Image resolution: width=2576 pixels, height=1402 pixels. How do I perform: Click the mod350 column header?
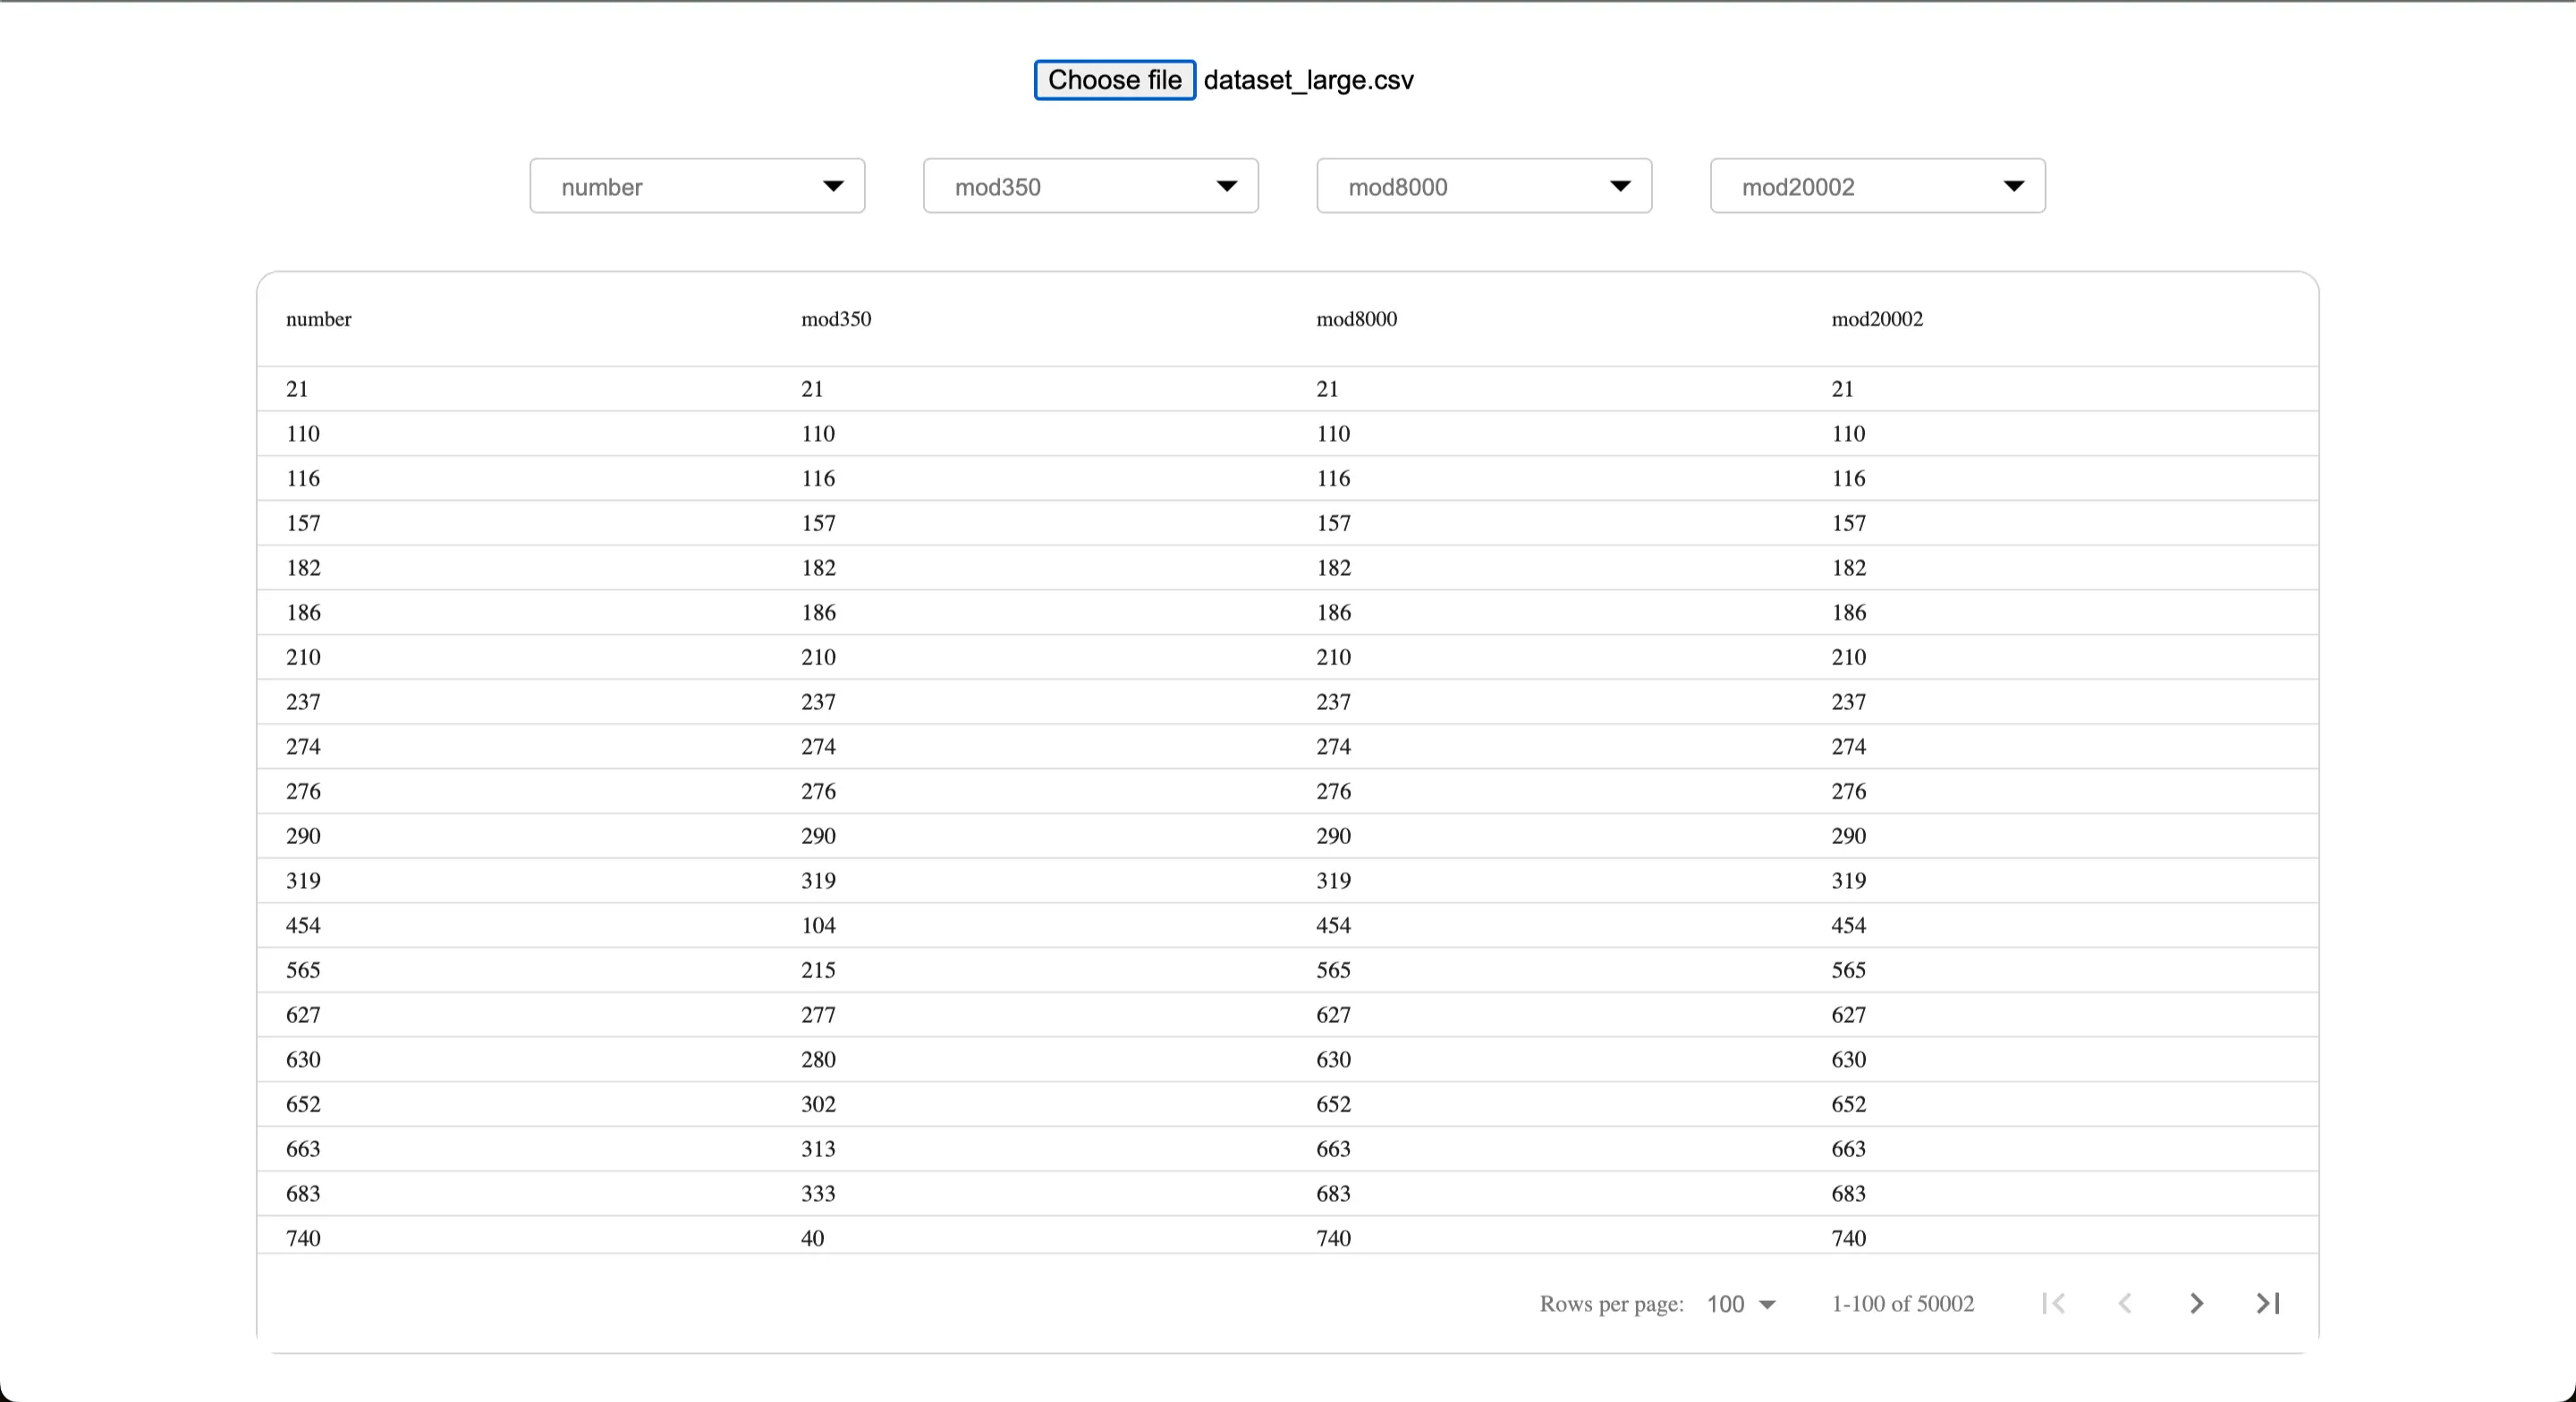click(x=836, y=319)
